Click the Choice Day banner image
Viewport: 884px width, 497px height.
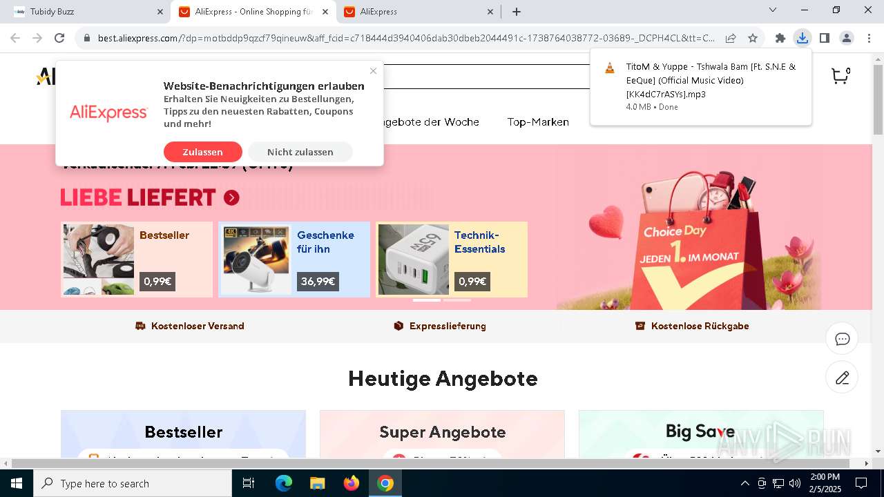point(689,238)
